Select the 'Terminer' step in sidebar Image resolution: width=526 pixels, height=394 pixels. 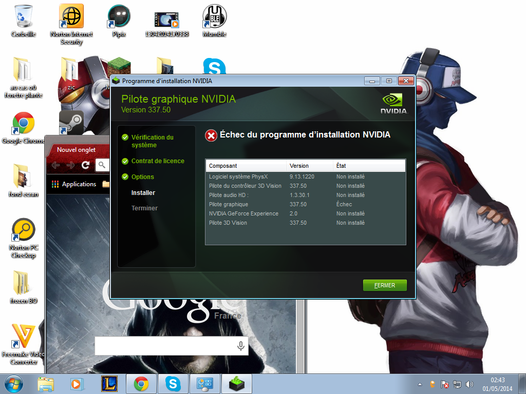144,208
